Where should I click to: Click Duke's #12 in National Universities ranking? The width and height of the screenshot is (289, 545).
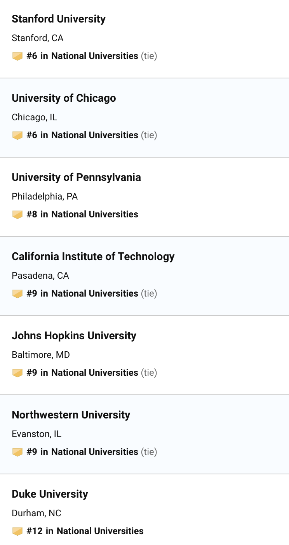tap(85, 531)
